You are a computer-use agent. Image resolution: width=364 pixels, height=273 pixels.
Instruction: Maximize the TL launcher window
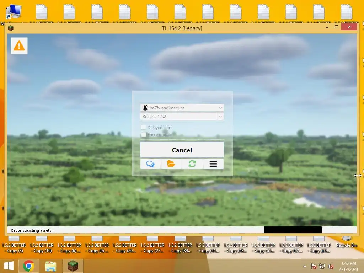(336, 27)
